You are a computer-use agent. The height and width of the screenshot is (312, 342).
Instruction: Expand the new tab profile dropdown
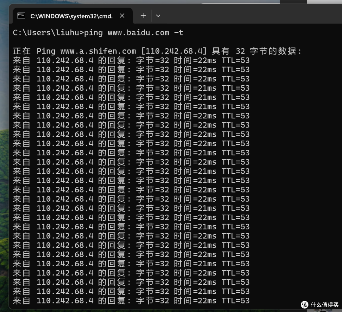158,16
